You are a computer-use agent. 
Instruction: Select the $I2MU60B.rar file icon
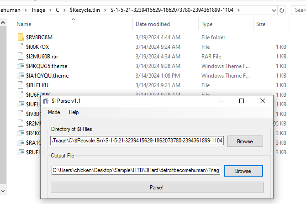click(20, 56)
